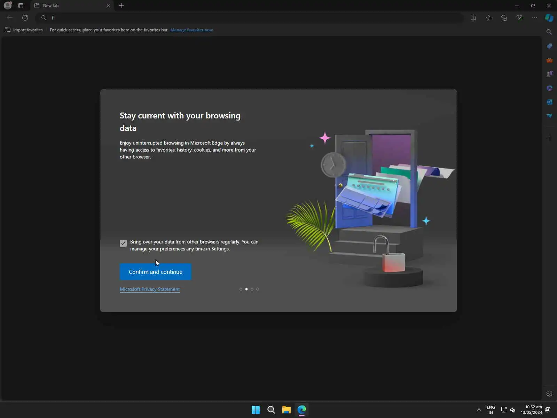Open the Shopping tag sidebar icon
557x418 pixels.
coord(549,46)
